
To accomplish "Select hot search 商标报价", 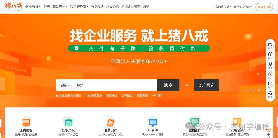I will (112, 96).
